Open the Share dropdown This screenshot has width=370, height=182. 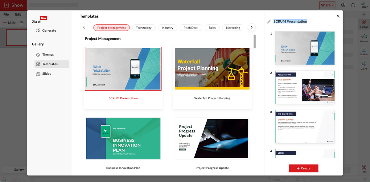(327, 5)
